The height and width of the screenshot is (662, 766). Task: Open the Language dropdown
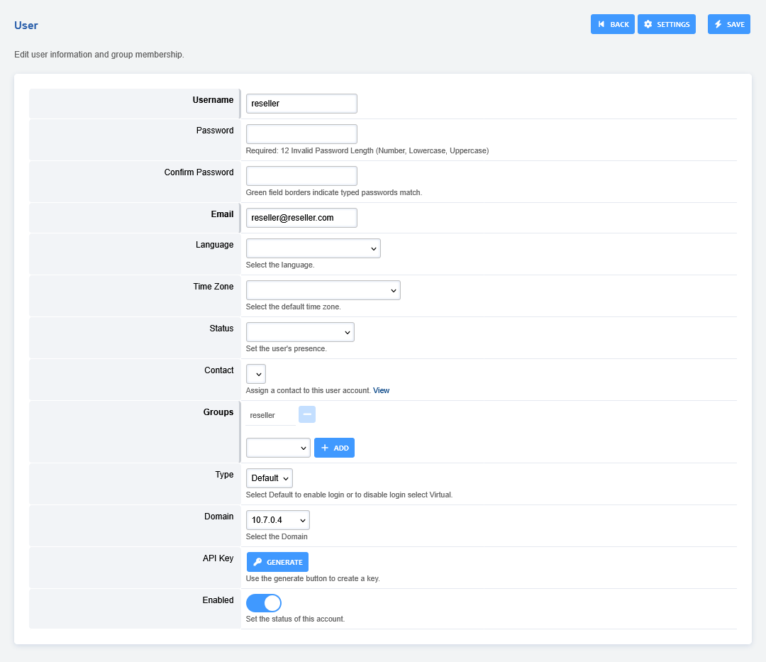(x=313, y=248)
